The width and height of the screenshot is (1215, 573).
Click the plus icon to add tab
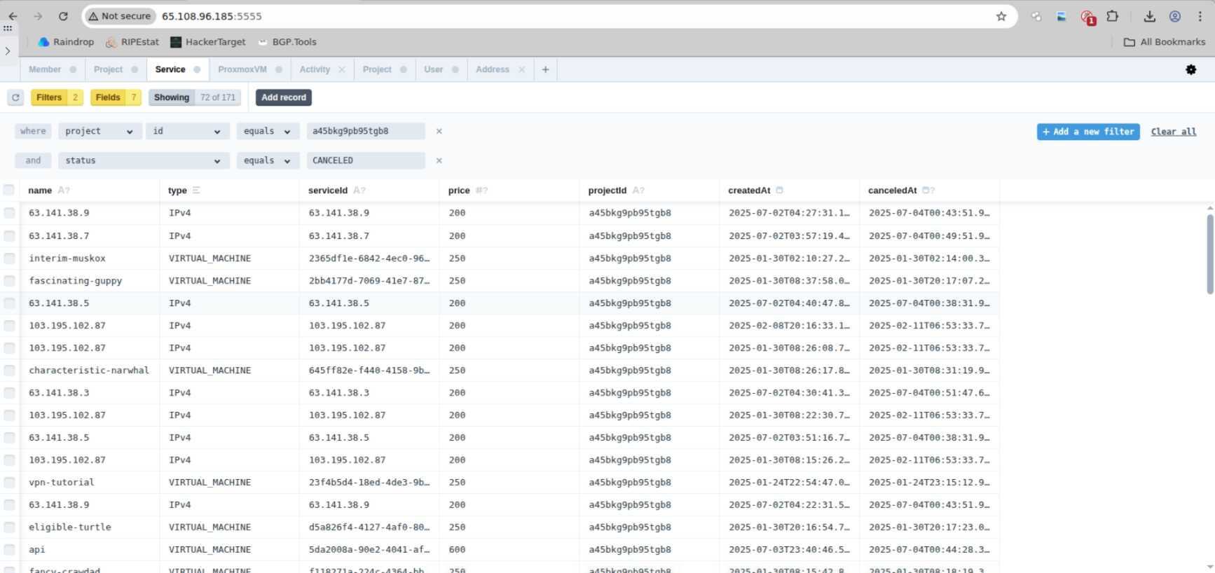point(545,69)
